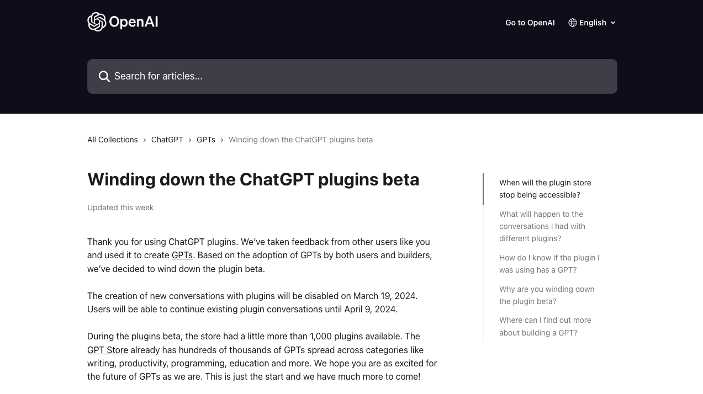Select the sidebar entry about the plugin store accessibility
Image resolution: width=703 pixels, height=394 pixels.
[x=545, y=189]
